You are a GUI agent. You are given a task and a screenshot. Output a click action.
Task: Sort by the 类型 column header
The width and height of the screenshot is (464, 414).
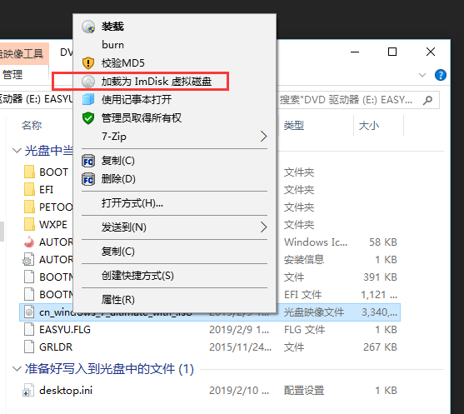tap(294, 126)
